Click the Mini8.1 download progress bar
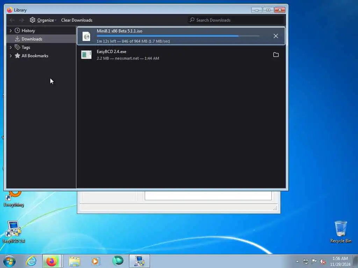Image resolution: width=358 pixels, height=268 pixels. [x=178, y=36]
